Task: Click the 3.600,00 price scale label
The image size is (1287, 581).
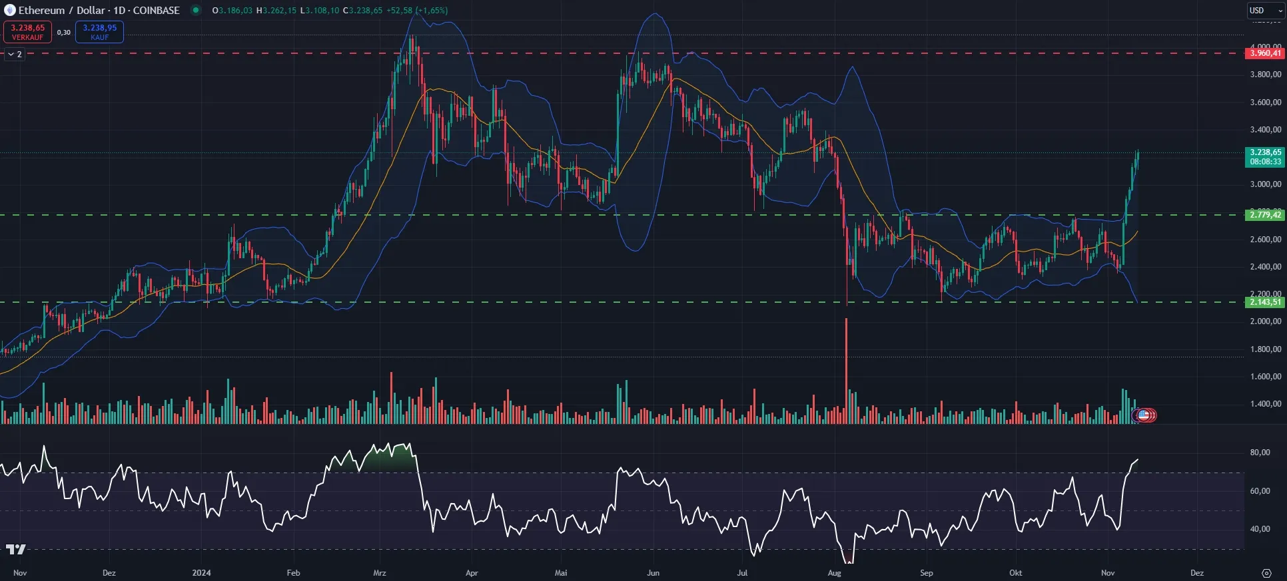Action: [1266, 102]
